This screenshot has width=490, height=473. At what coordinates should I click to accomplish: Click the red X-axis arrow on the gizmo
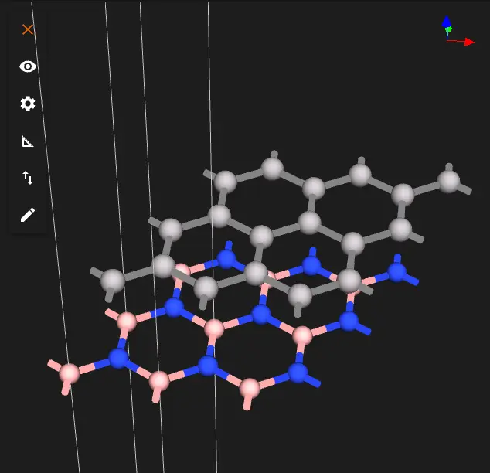click(468, 42)
